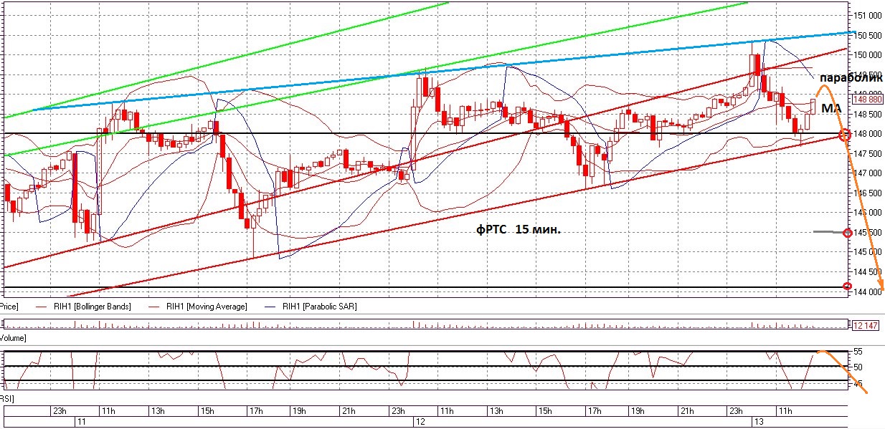
Task: Click the 148 500 price axis label
Action: [x=868, y=114]
